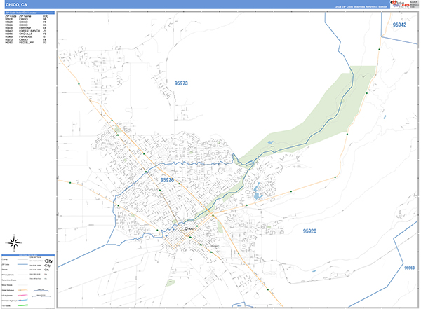The image size is (421, 309).
Task: Select the 95928 ZIP code label
Action: tap(309, 231)
